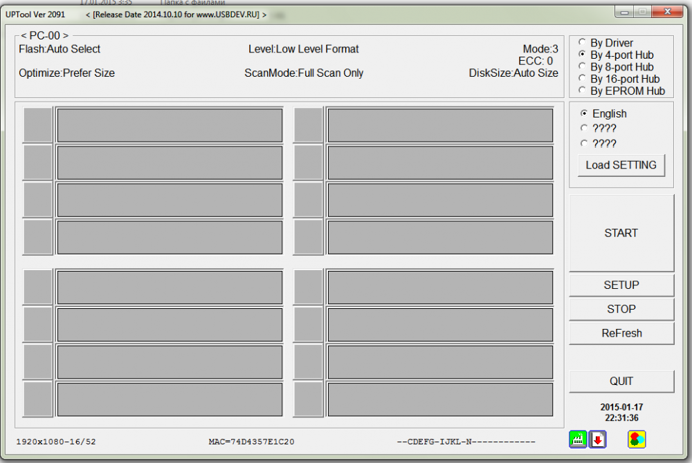Click the < PC-00 > group label
The image size is (692, 463).
pyautogui.click(x=44, y=35)
